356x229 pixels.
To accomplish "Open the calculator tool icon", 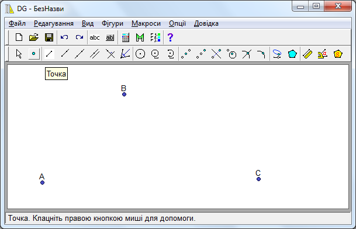I will [125, 37].
